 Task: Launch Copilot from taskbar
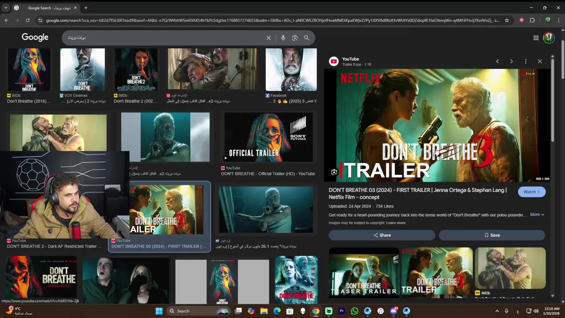pyautogui.click(x=251, y=311)
